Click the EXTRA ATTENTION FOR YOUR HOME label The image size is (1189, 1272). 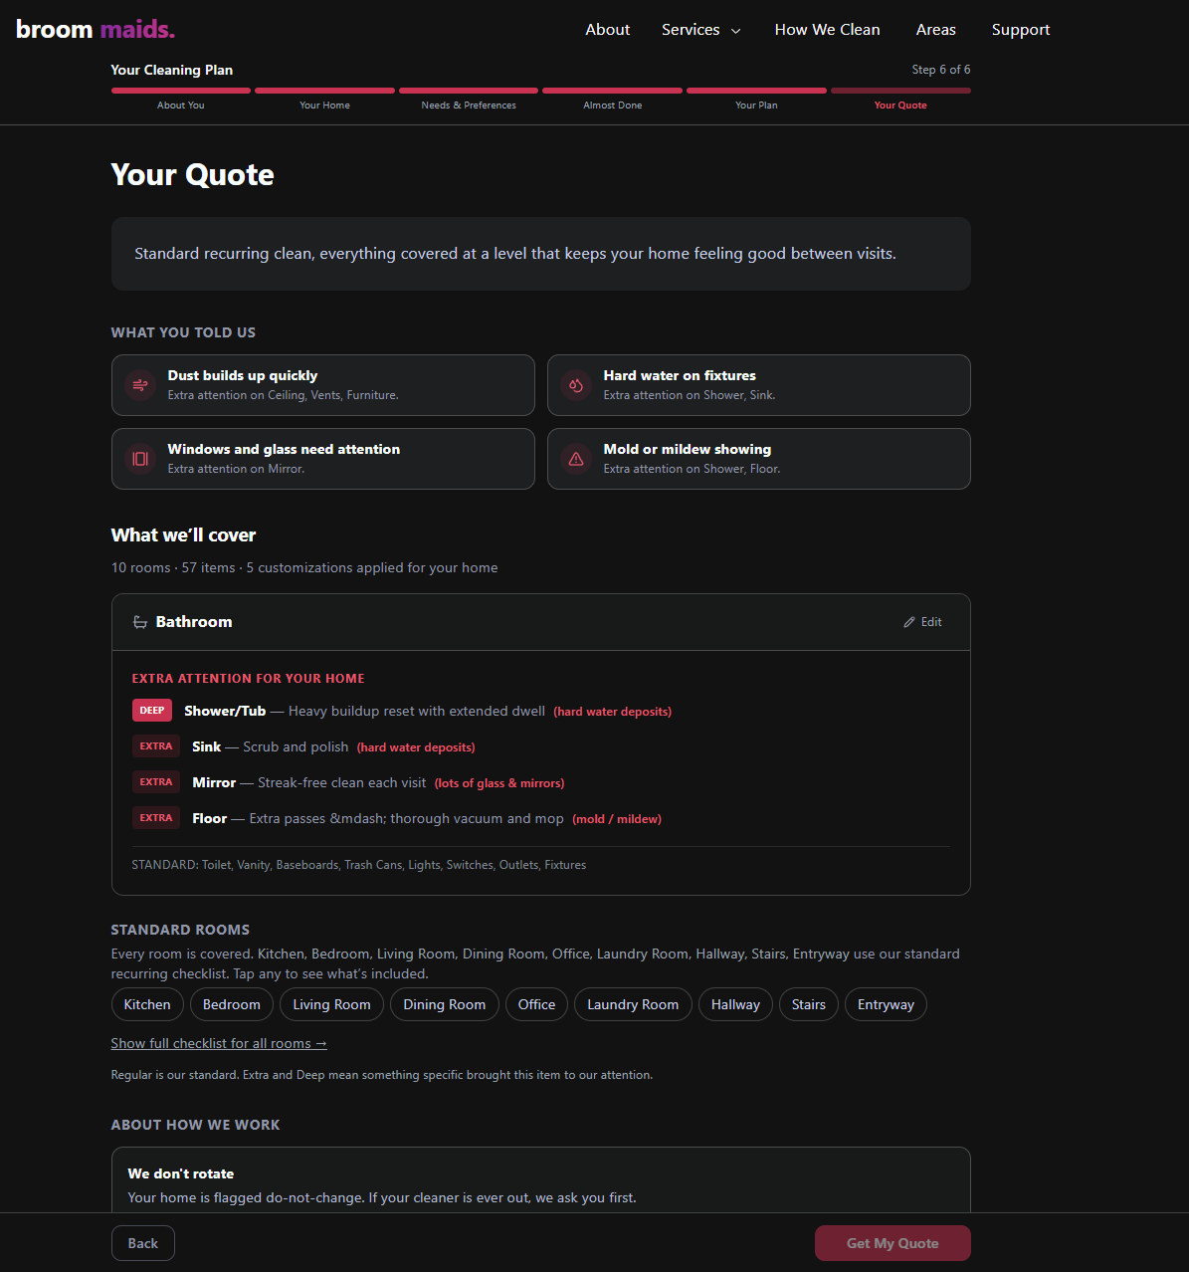pos(249,679)
